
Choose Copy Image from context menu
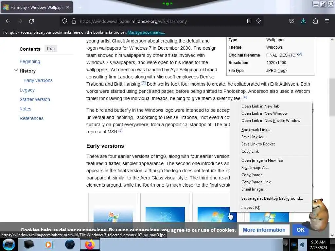point(271,175)
